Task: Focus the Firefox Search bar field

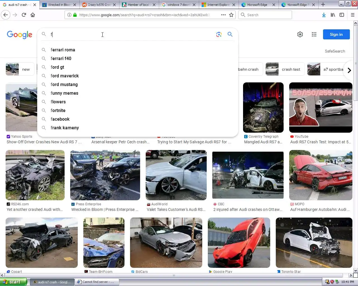Action: [265, 15]
